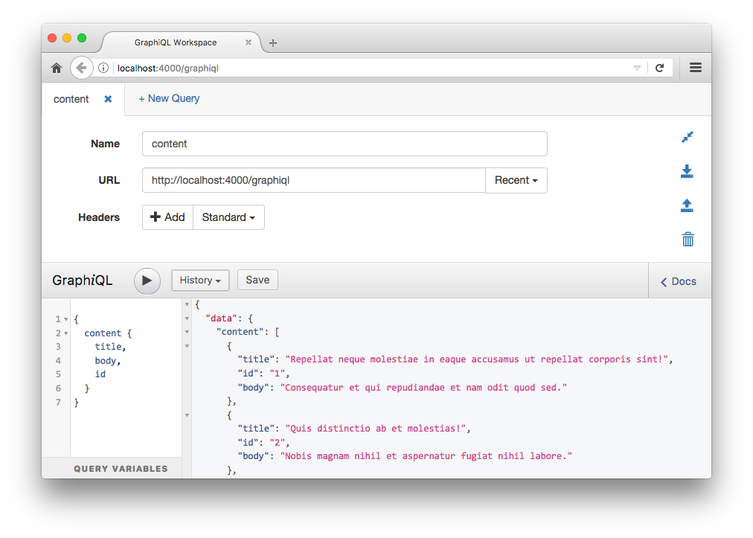Viewport: 753px width, 538px height.
Task: Download the workspace using the download icon
Action: coord(687,171)
